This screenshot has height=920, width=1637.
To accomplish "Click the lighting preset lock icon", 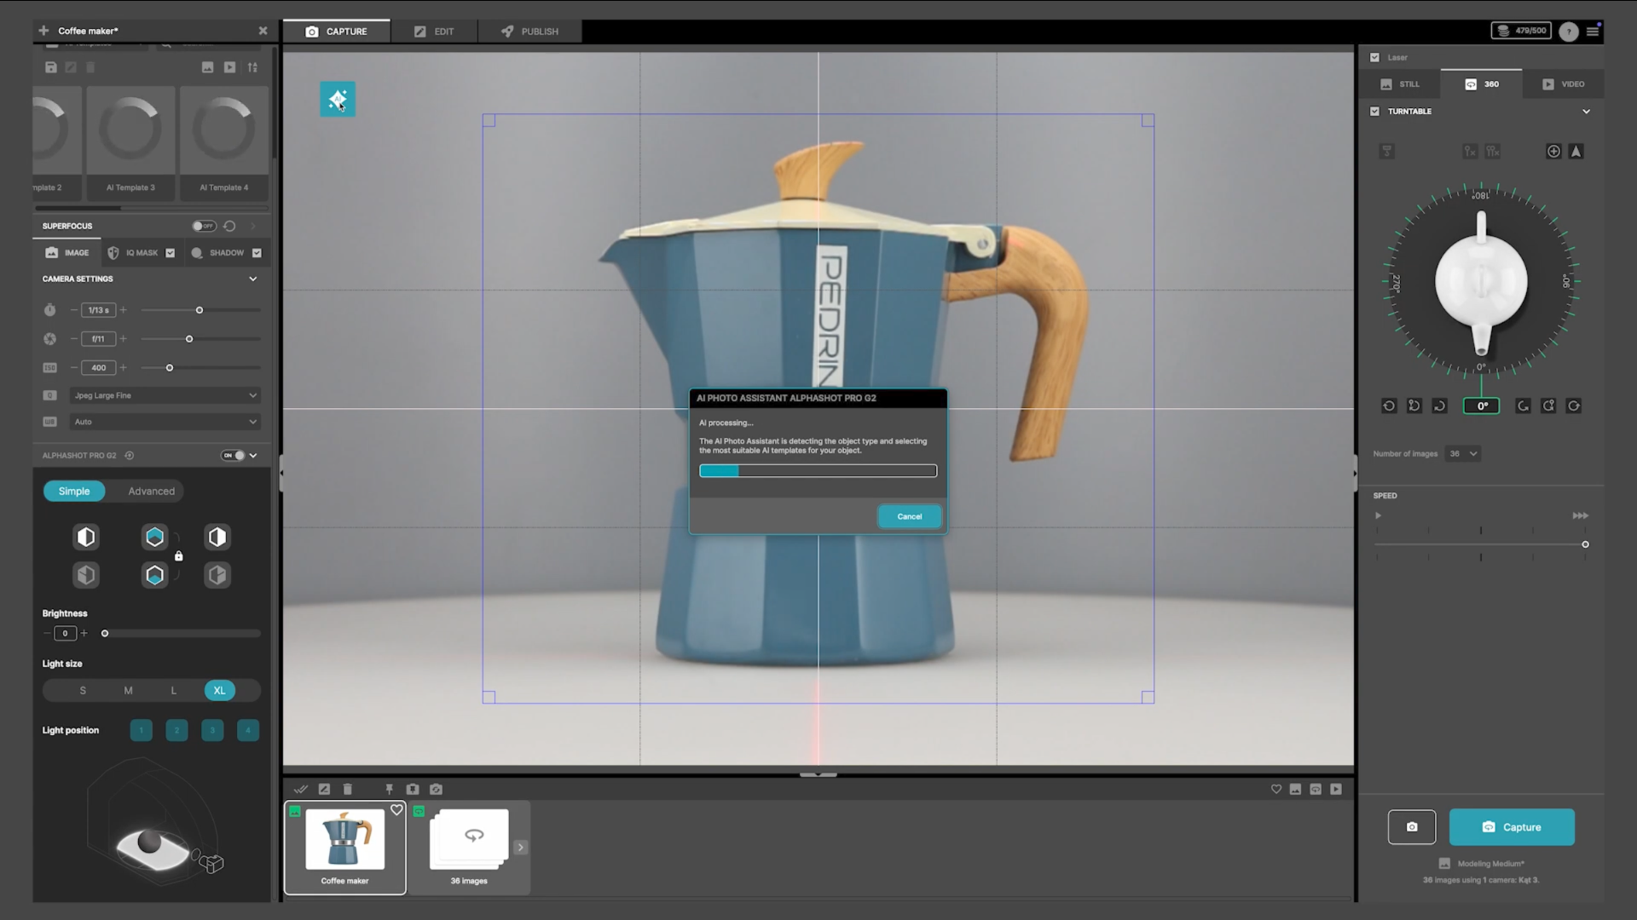I will [x=179, y=556].
